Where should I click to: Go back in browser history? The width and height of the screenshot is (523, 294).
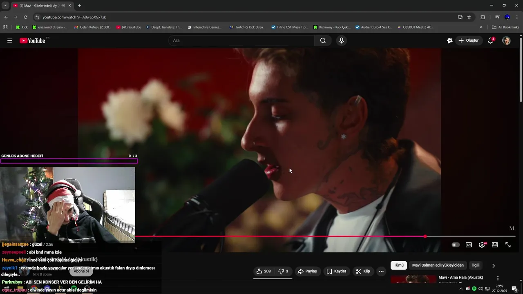(6, 17)
